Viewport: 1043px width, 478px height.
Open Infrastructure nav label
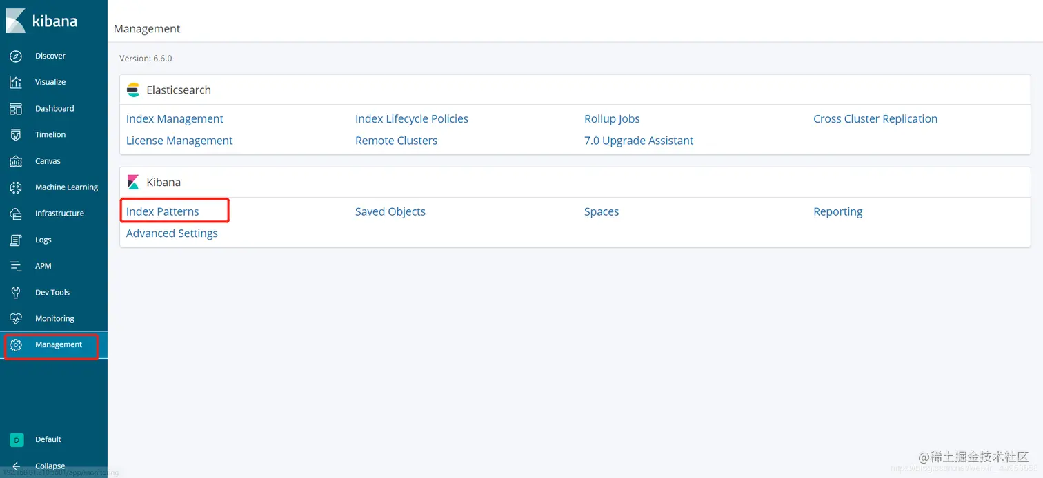pos(59,214)
